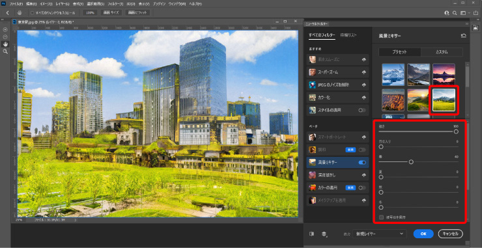Click the 深度ぼかし filter thumbnail icon
Screen dimensions: 482x248
pos(312,175)
